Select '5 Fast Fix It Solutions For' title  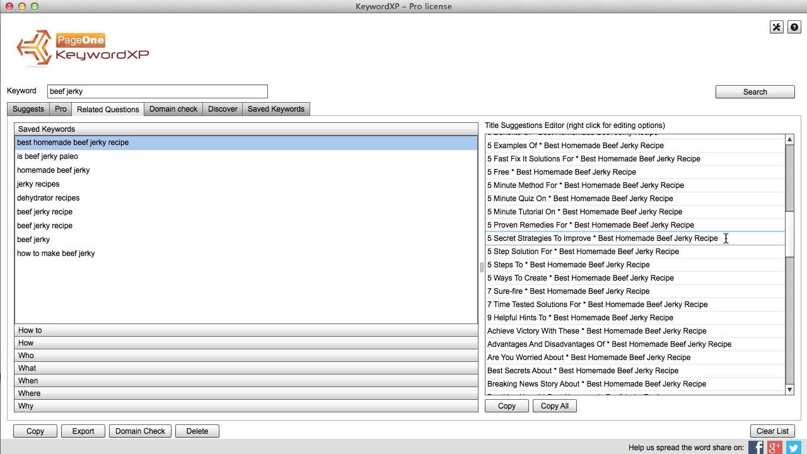pos(635,159)
